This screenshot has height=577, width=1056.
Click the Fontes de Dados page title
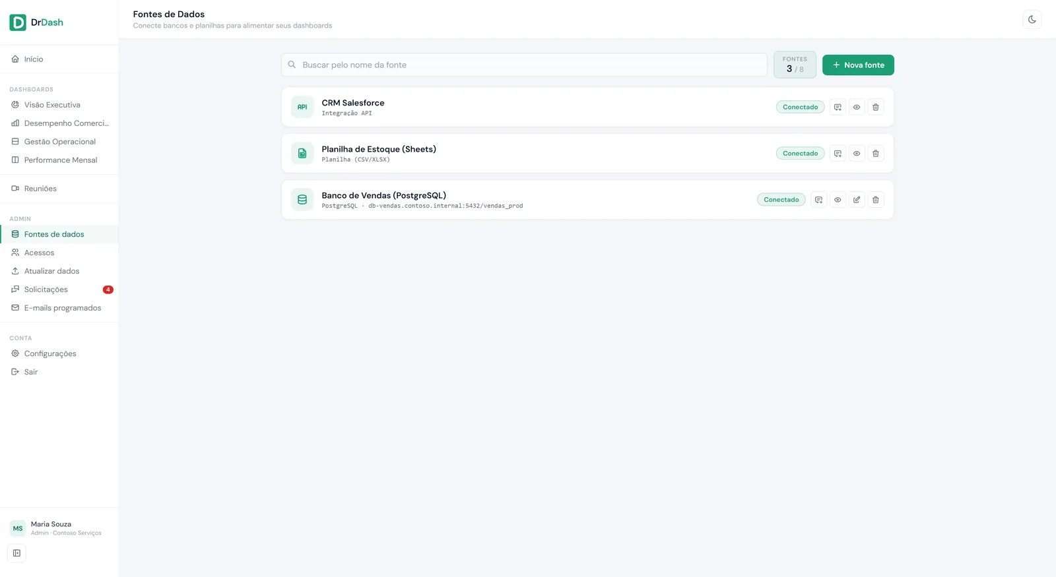tap(169, 14)
